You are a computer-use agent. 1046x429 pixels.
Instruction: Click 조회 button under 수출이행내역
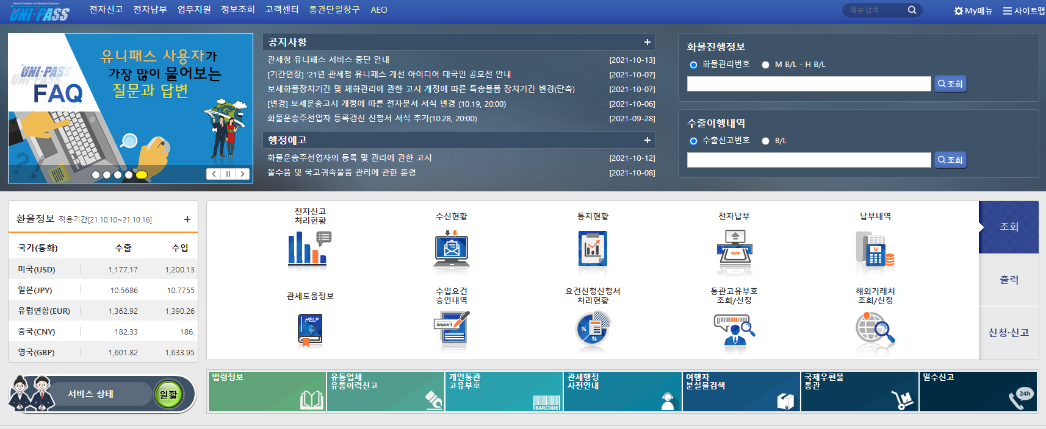point(950,160)
